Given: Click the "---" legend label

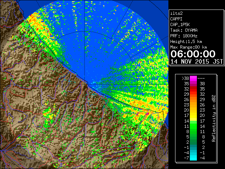Looking at the screenshot, I should (201, 79).
